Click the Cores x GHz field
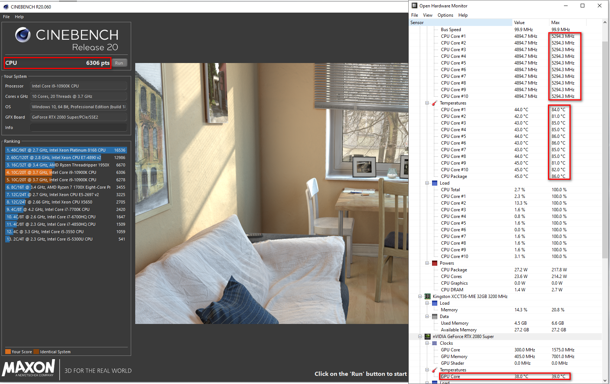The image size is (610, 384). tap(78, 96)
